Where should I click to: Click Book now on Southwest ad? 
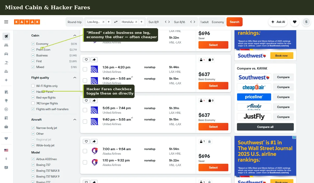tap(282, 56)
